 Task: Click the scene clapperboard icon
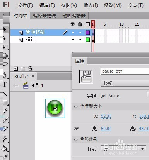tap(26, 85)
